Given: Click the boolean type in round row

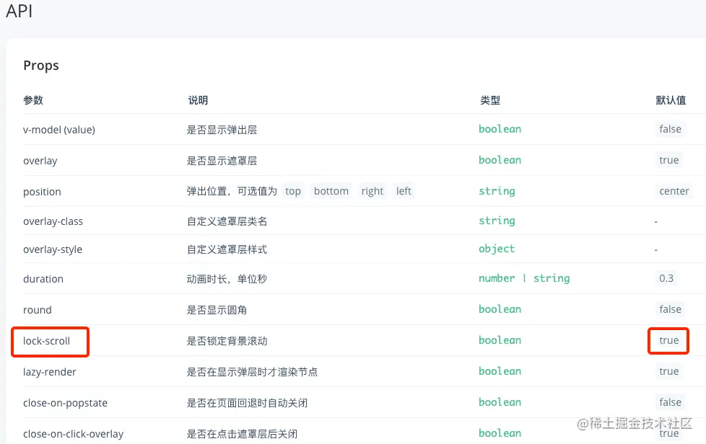Looking at the screenshot, I should point(500,310).
